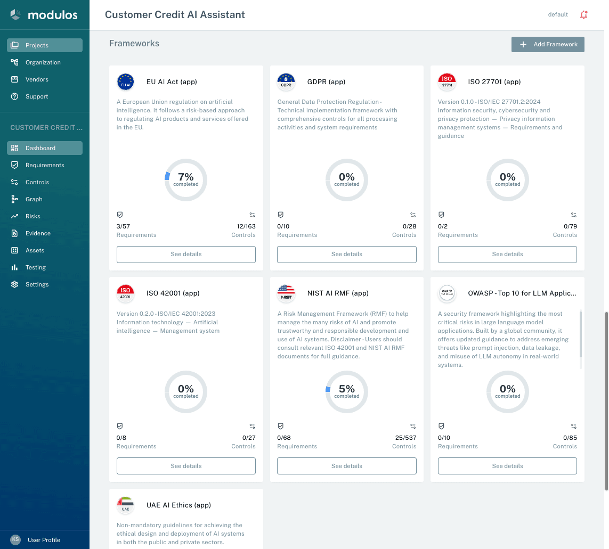Open the Requirements section in the sidebar

coord(44,165)
